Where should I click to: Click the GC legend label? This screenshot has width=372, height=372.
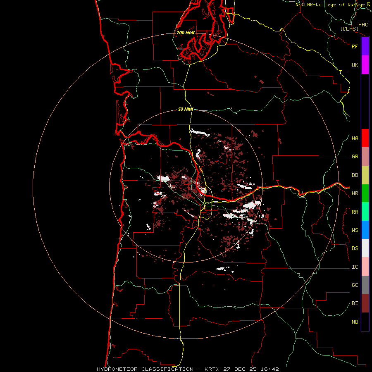(x=355, y=285)
